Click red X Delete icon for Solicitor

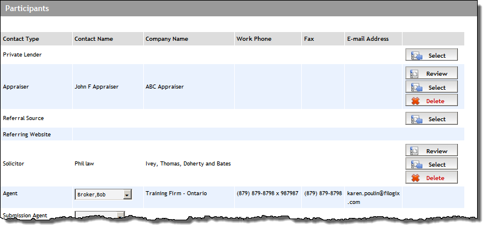(415, 178)
